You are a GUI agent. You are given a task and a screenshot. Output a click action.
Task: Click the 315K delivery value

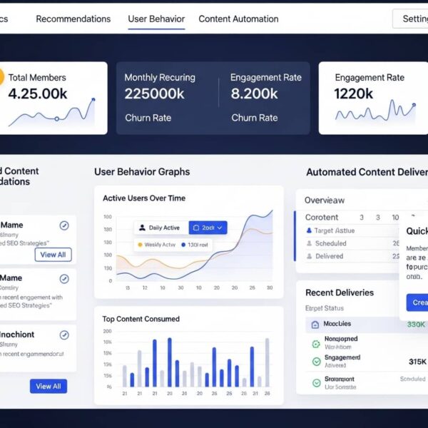point(417,362)
